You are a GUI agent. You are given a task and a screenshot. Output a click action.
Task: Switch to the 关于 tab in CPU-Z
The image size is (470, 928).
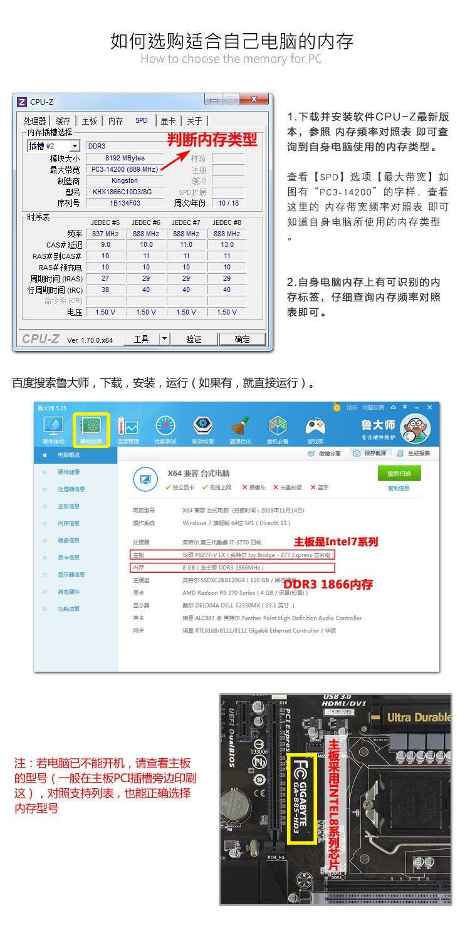194,121
